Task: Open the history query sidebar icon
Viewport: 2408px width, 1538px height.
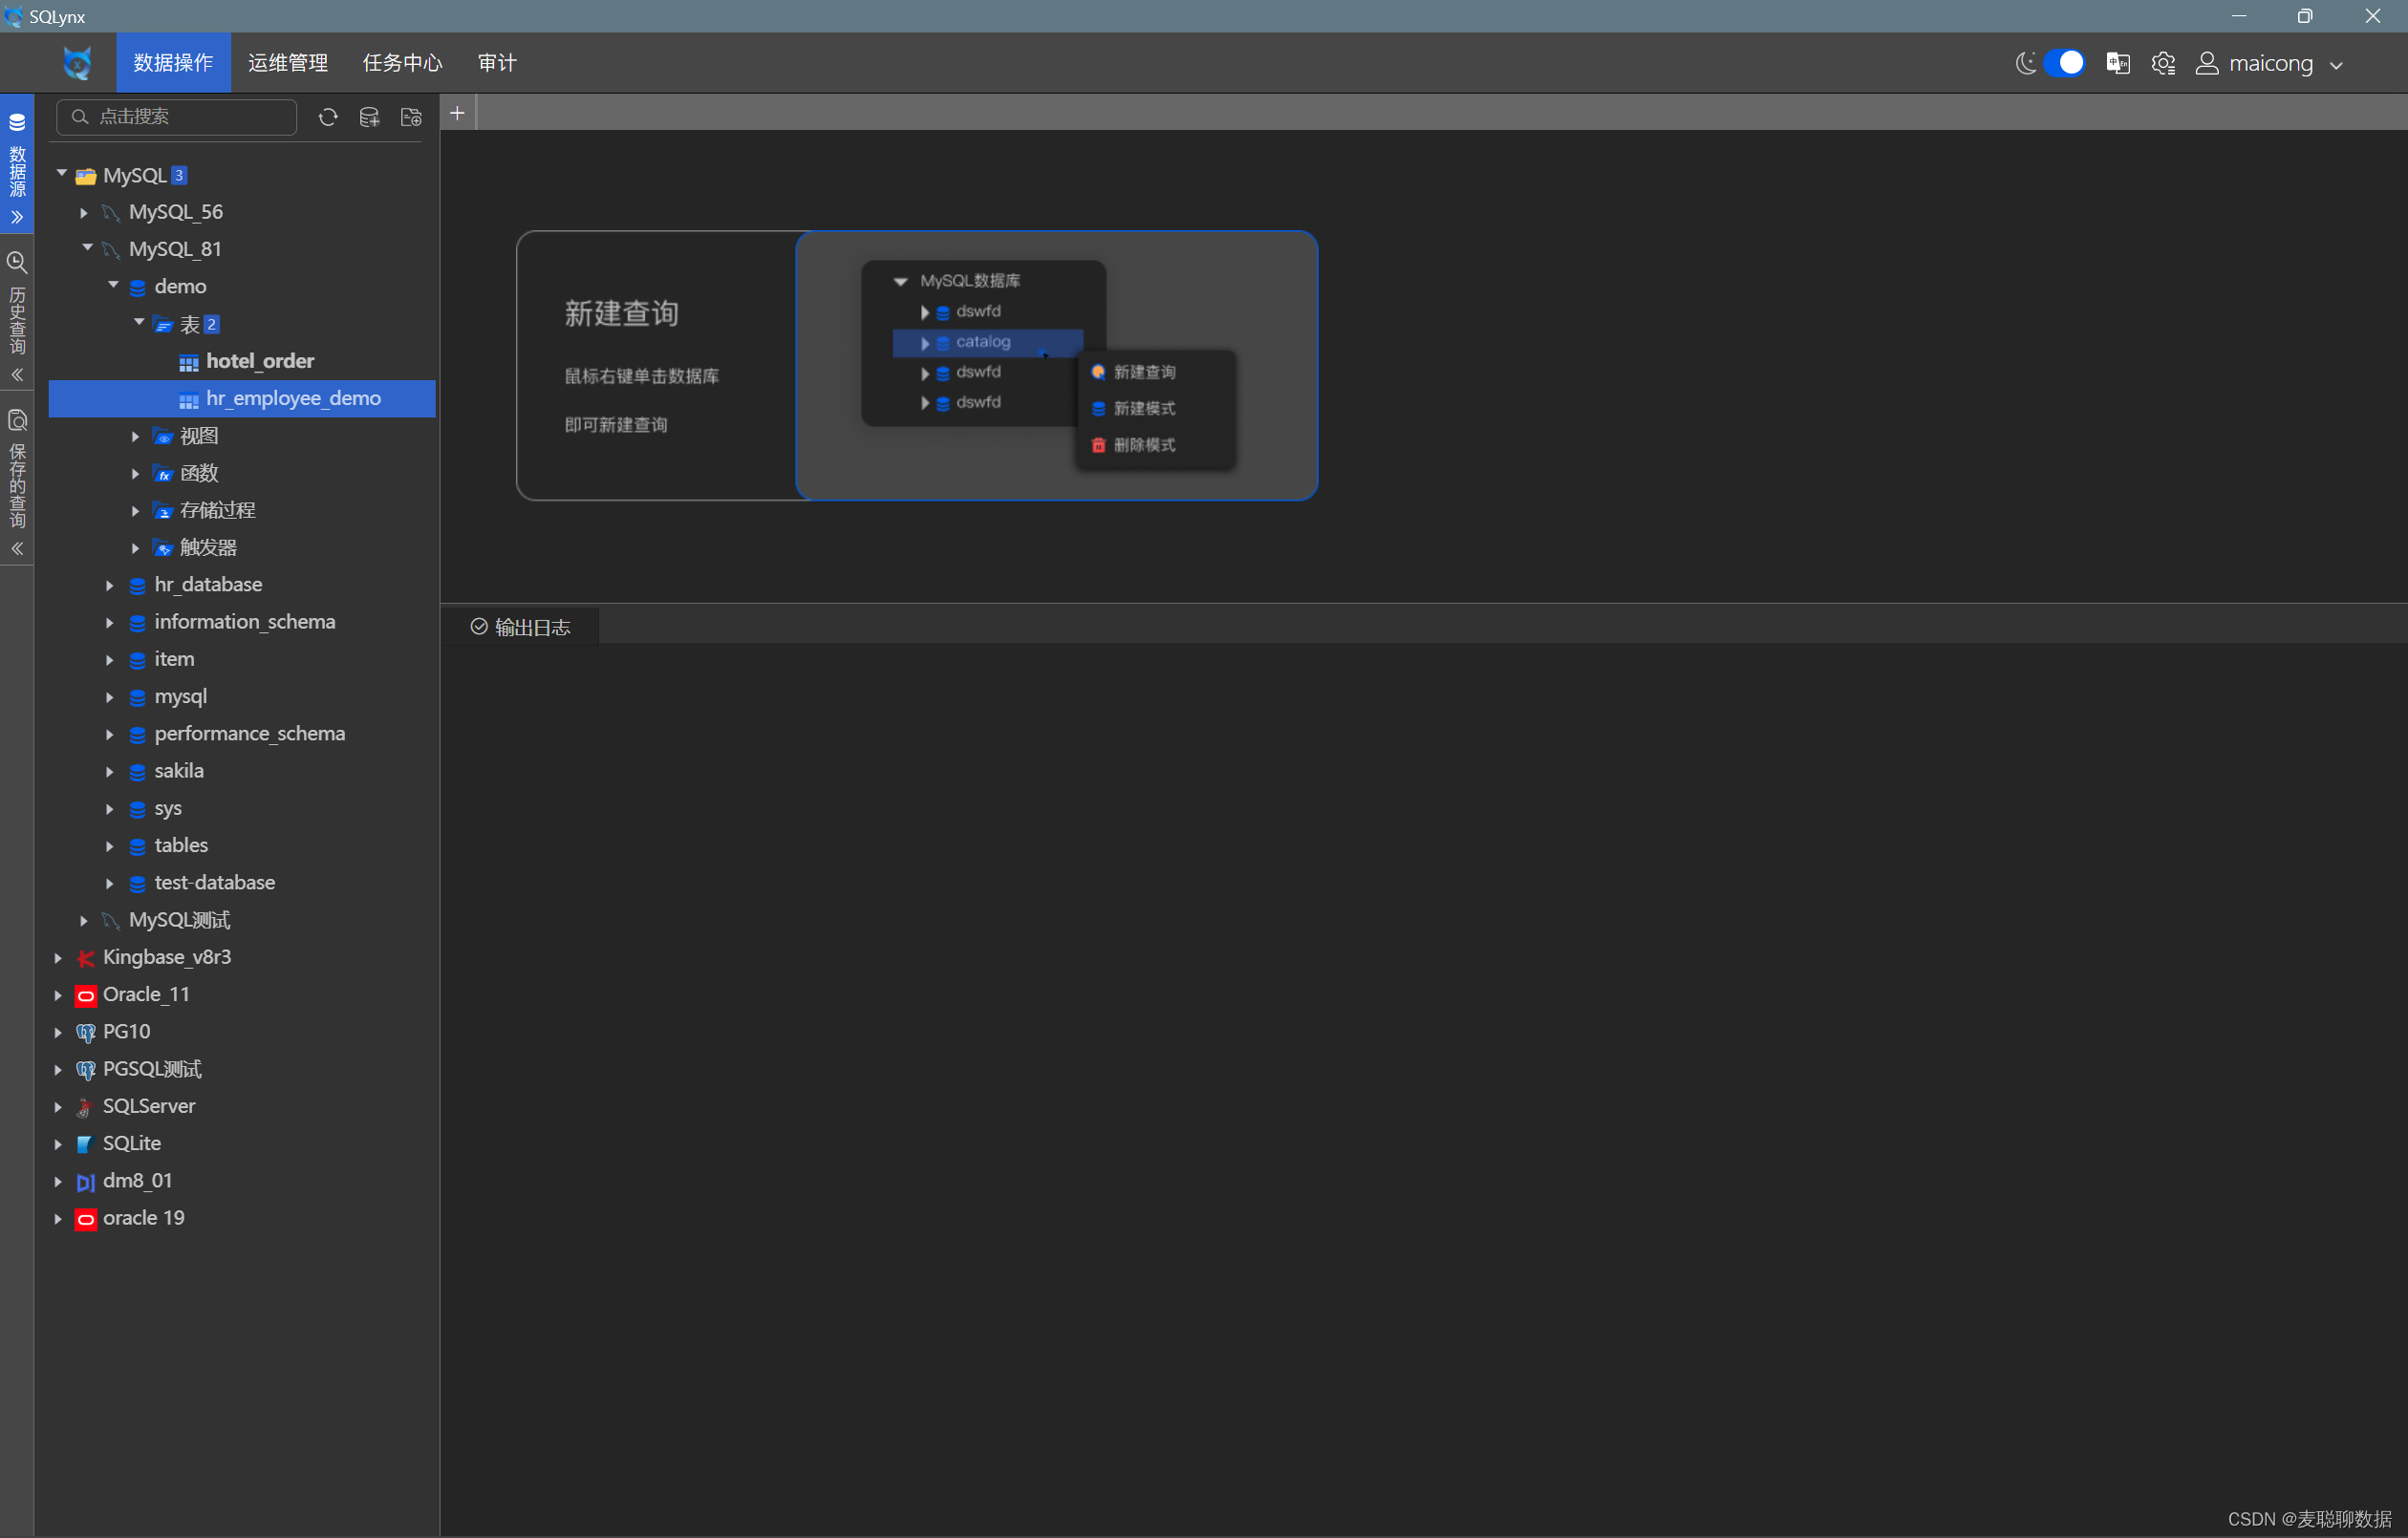Action: click(x=17, y=263)
